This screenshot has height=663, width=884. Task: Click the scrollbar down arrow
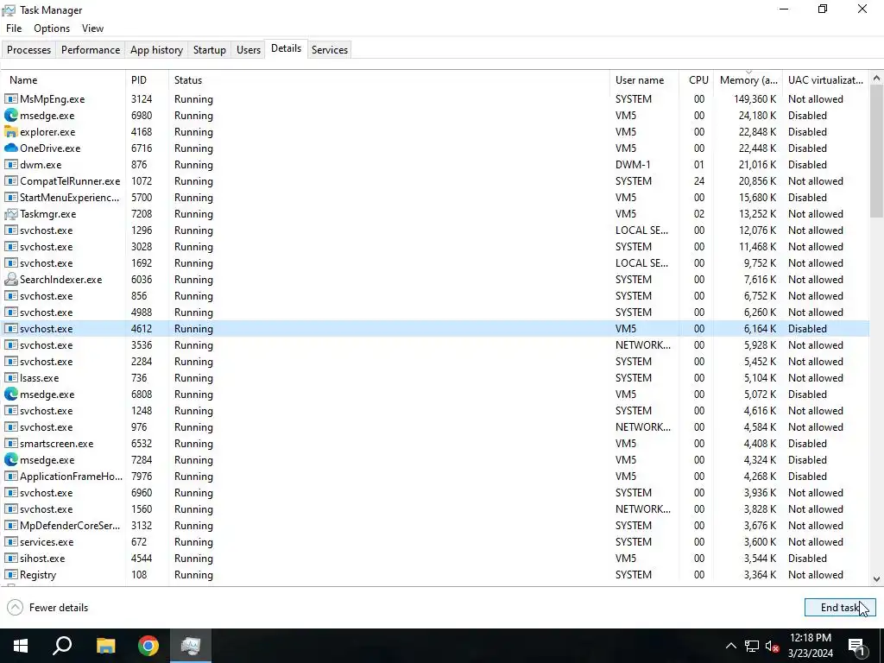[x=877, y=579]
